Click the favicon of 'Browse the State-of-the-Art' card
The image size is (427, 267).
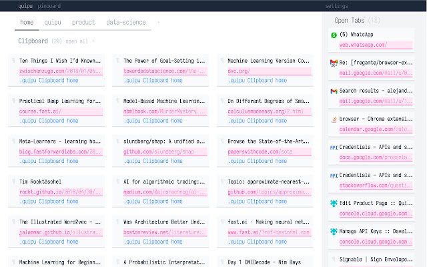tap(222, 141)
